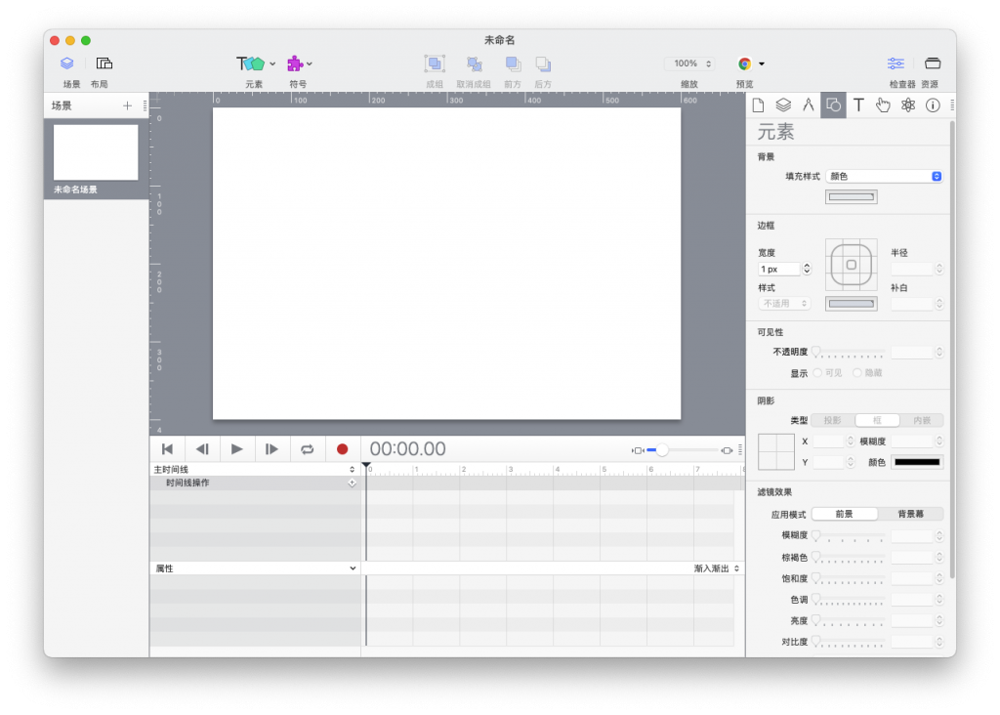Open the 渐入渐出 easing dropdown
This screenshot has height=715, width=1000.
[716, 568]
